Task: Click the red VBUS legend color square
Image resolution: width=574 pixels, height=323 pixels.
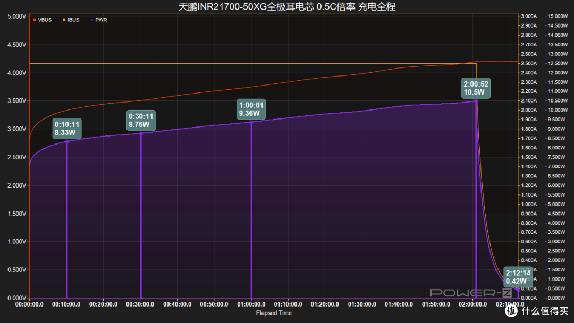Action: pos(35,20)
